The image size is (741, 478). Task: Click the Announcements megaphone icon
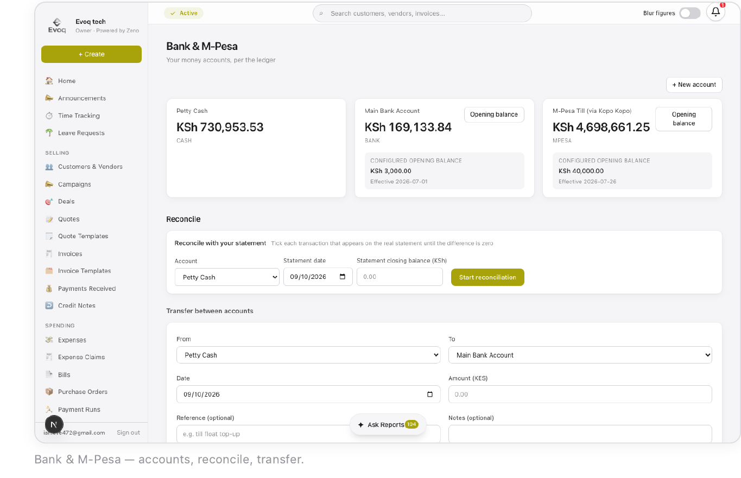49,98
